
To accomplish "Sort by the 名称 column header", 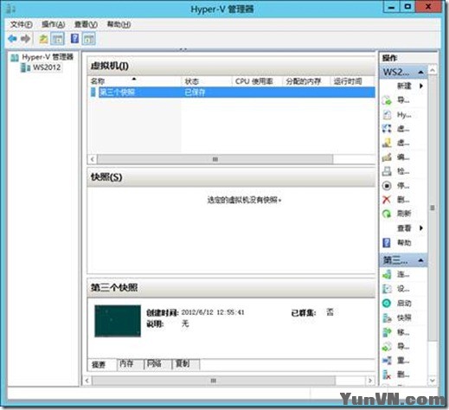I will [x=135, y=81].
